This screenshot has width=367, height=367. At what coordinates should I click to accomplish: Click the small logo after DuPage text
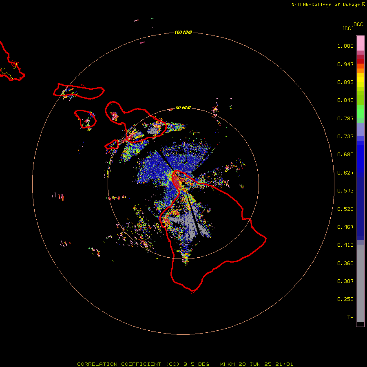(363, 4)
